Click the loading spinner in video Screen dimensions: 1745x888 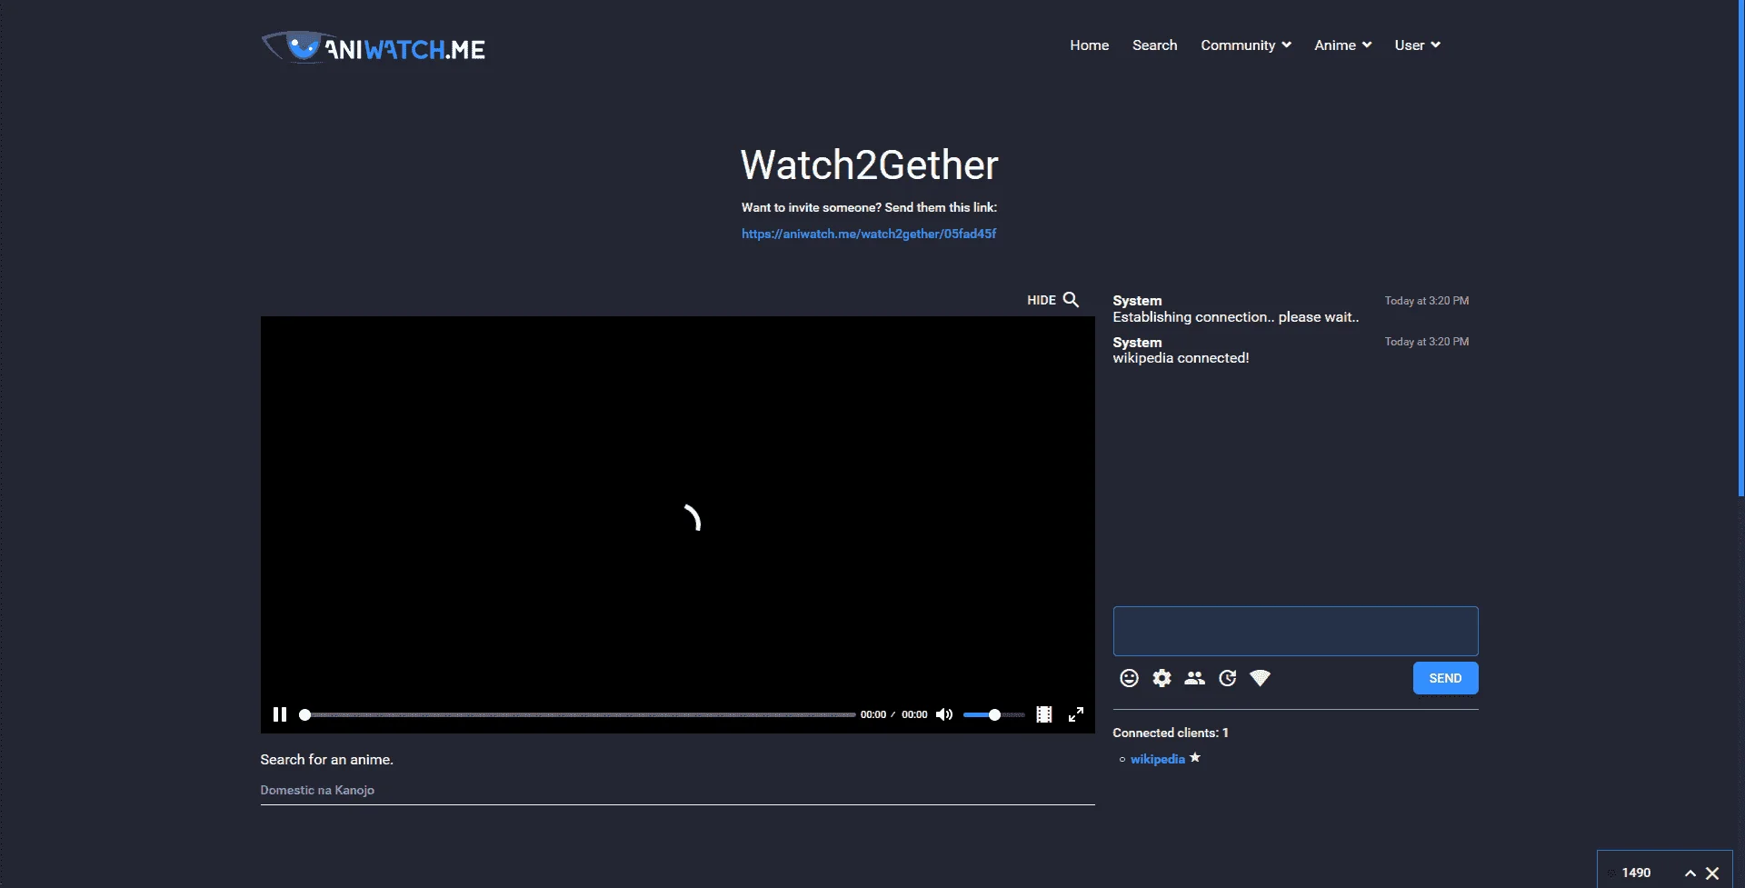point(692,517)
